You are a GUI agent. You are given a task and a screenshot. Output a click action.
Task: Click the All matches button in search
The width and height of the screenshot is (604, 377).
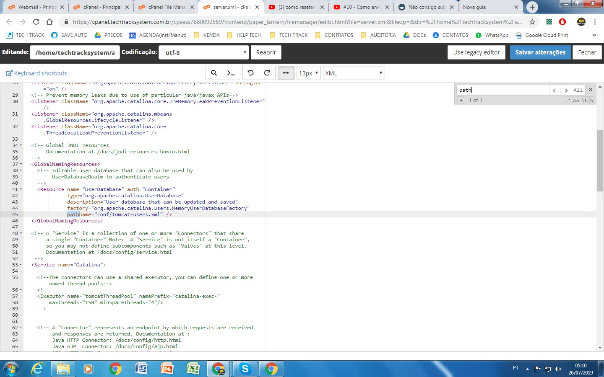click(x=578, y=90)
